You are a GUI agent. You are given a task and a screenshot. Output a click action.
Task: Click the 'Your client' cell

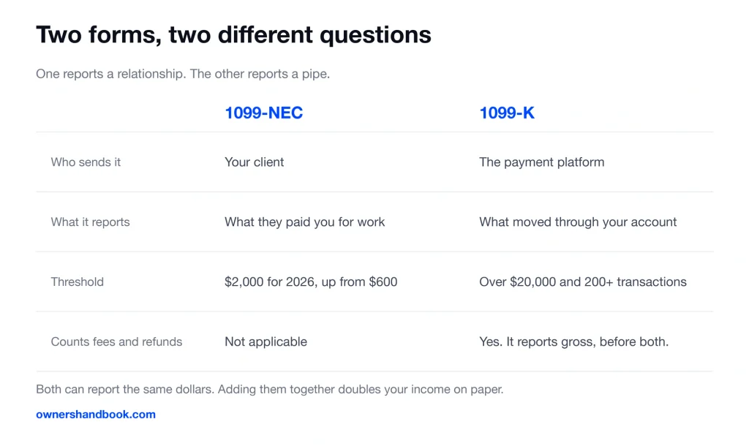[x=254, y=162]
